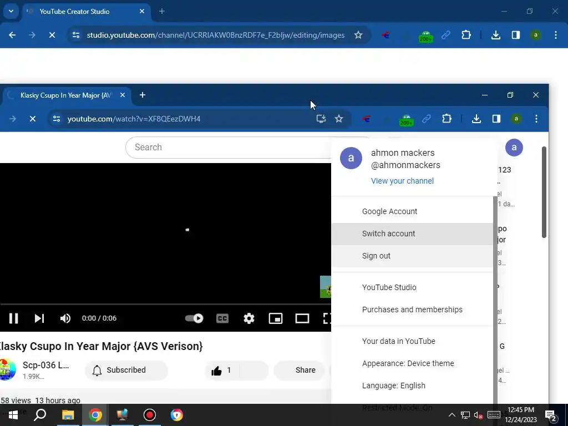This screenshot has width=568, height=426.
Task: Click the Subscribed bell button
Action: point(126,370)
